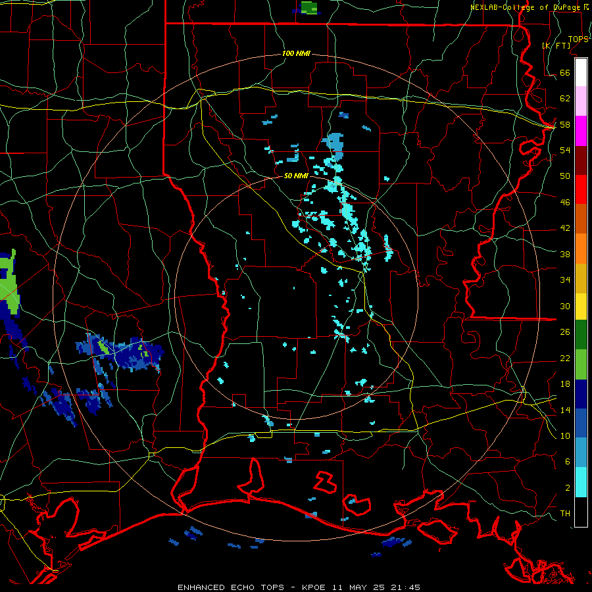Choose the bright orange scale swatch
The width and height of the screenshot is (592, 592).
tap(581, 249)
